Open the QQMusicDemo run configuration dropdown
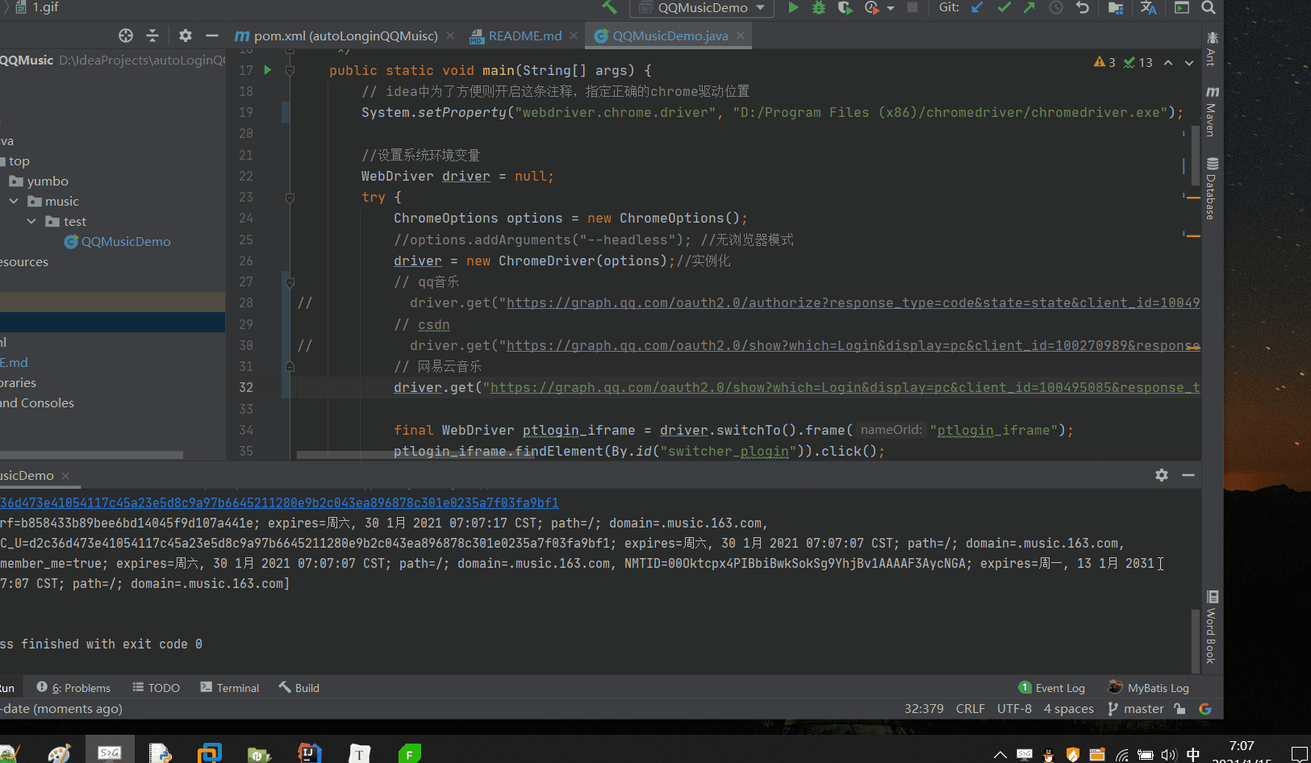Image resolution: width=1311 pixels, height=763 pixels. 702,7
